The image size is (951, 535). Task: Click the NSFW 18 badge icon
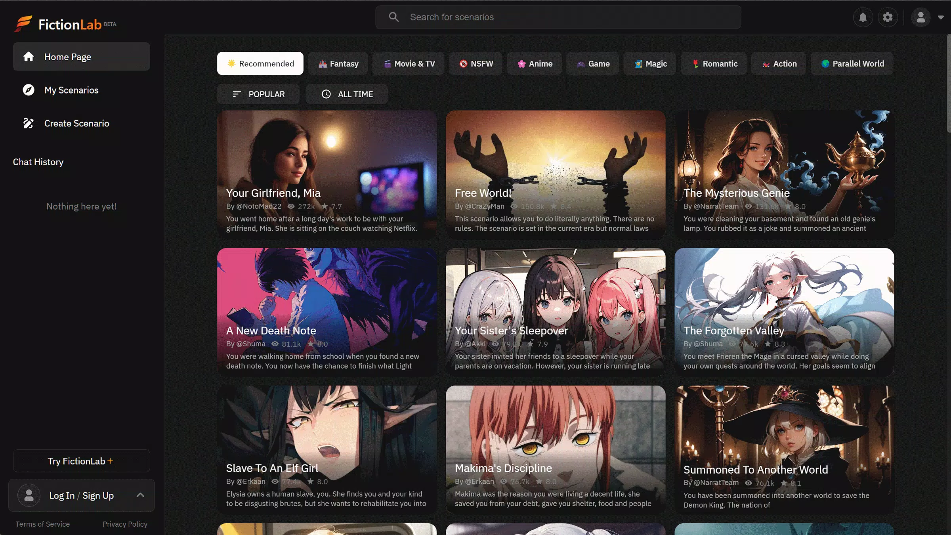pos(463,64)
